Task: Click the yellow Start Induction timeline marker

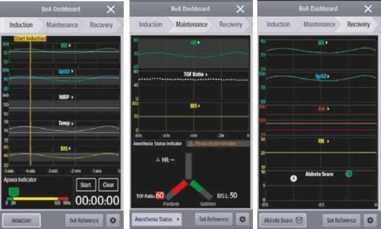Action: pos(30,38)
